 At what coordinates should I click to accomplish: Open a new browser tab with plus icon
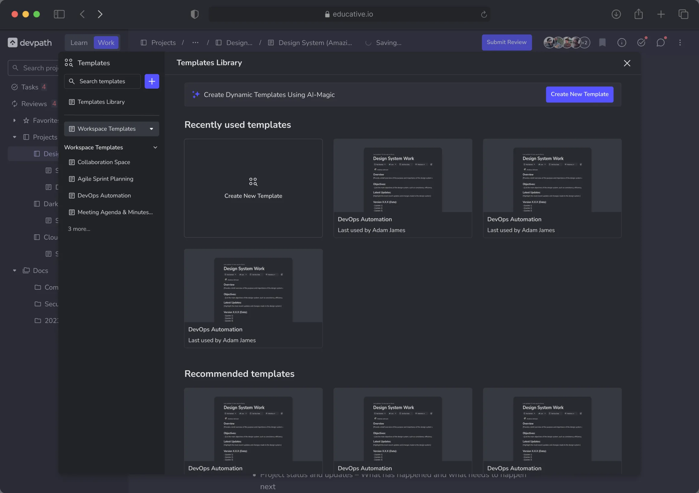tap(661, 14)
